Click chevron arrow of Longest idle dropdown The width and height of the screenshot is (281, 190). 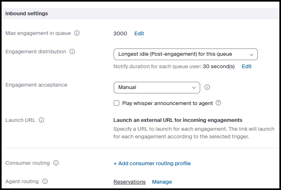251,55
